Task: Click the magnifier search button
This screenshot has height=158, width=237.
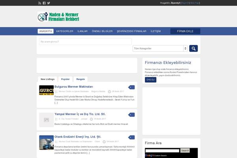Action: (194, 48)
